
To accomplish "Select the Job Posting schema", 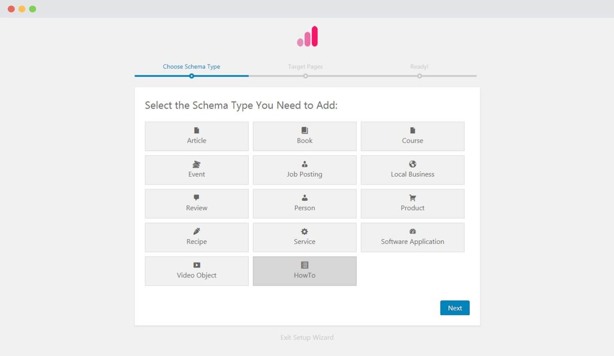I will tap(305, 170).
